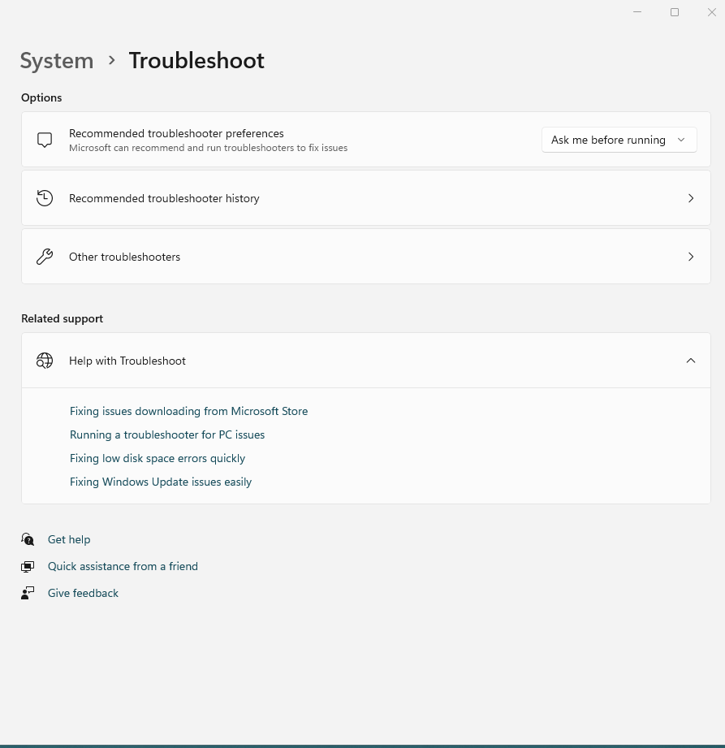This screenshot has width=725, height=748.
Task: Open Fixing Windows Update issues easily
Action: [x=161, y=482]
